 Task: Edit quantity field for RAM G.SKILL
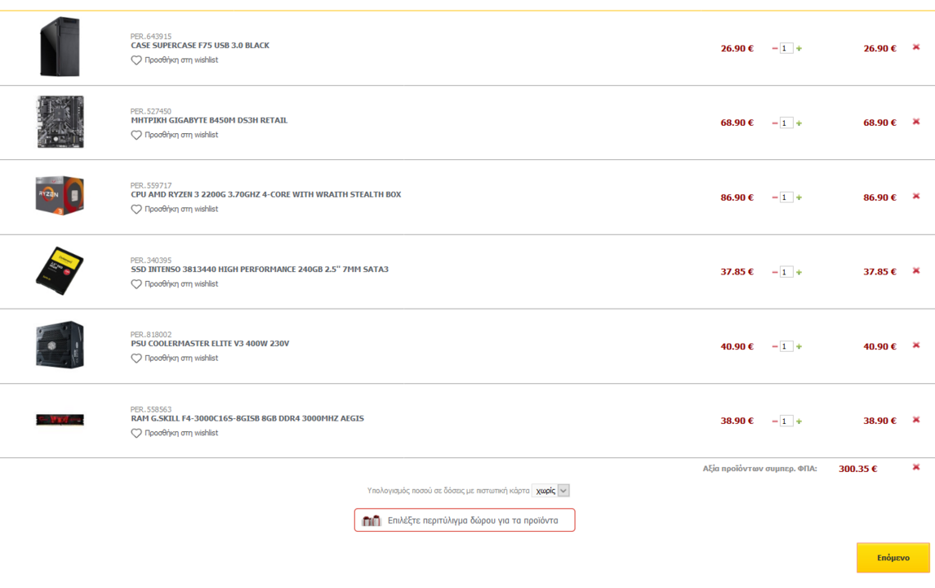pos(786,421)
